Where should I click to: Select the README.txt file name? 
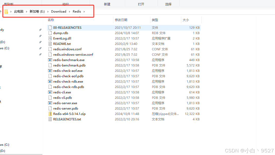tap(62, 44)
